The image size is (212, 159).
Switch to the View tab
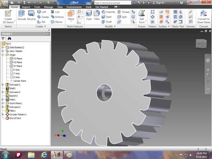tap(60, 7)
